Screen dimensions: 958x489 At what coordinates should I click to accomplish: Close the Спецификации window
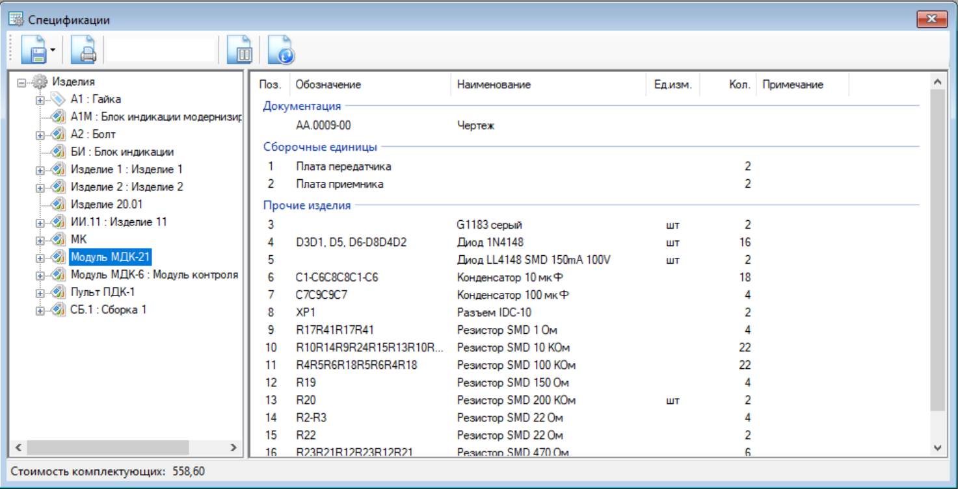[x=932, y=19]
